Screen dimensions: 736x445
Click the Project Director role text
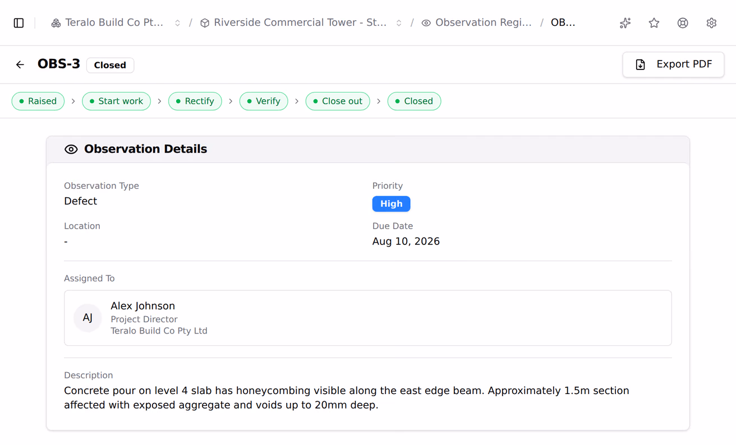coord(144,319)
